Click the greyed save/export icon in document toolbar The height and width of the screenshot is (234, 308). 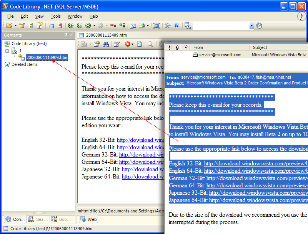click(84, 44)
